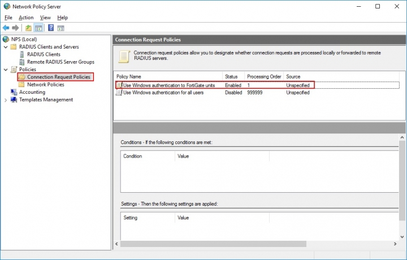Click the Conditions pane Value column header
This screenshot has width=407, height=260.
click(x=222, y=156)
